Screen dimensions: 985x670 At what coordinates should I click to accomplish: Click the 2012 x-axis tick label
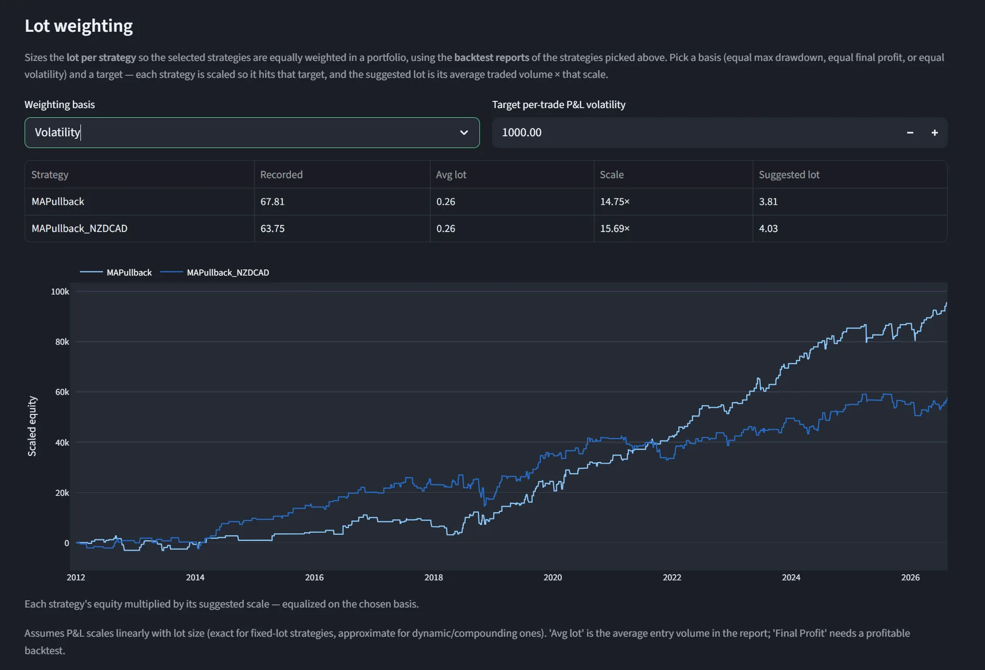pyautogui.click(x=76, y=577)
